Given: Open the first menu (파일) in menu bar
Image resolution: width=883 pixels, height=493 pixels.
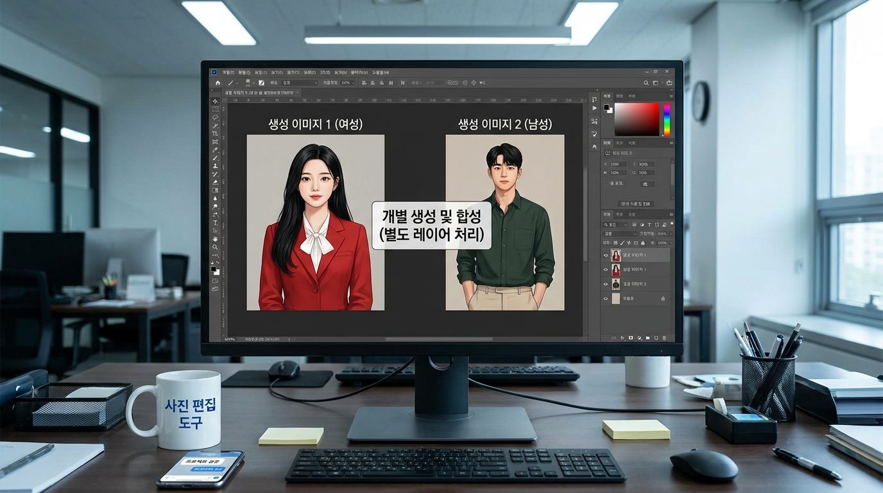Looking at the screenshot, I should 228,73.
